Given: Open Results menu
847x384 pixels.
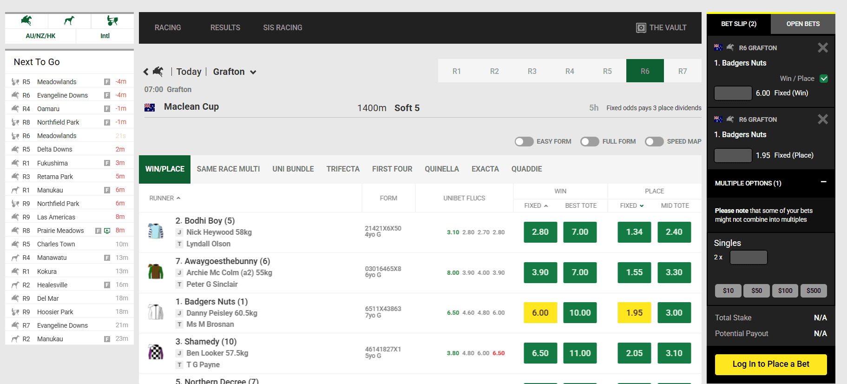Looking at the screenshot, I should [225, 28].
